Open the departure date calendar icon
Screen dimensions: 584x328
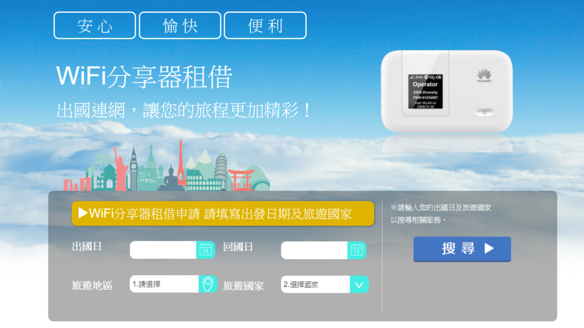[205, 250]
